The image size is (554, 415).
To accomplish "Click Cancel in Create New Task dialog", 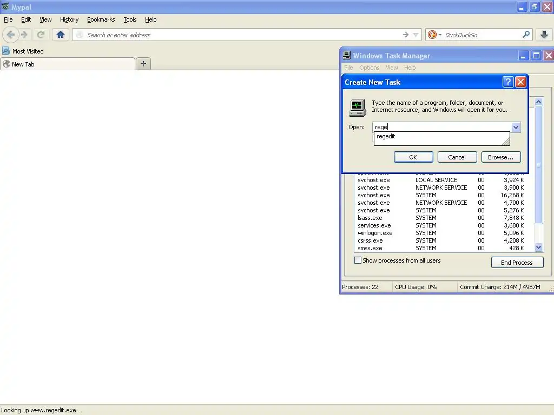I will (x=457, y=157).
